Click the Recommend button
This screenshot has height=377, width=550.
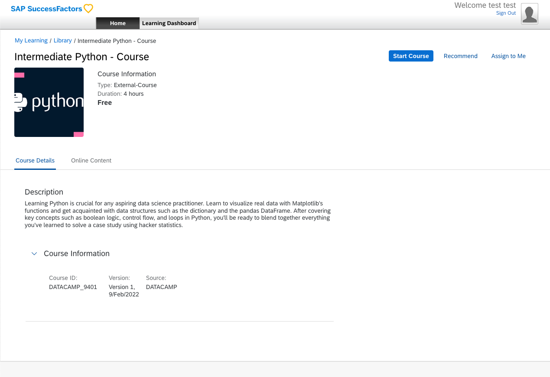point(460,56)
